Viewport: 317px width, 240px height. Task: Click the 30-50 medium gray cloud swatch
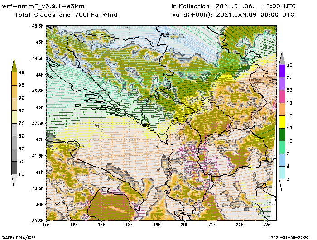pyautogui.click(x=14, y=155)
